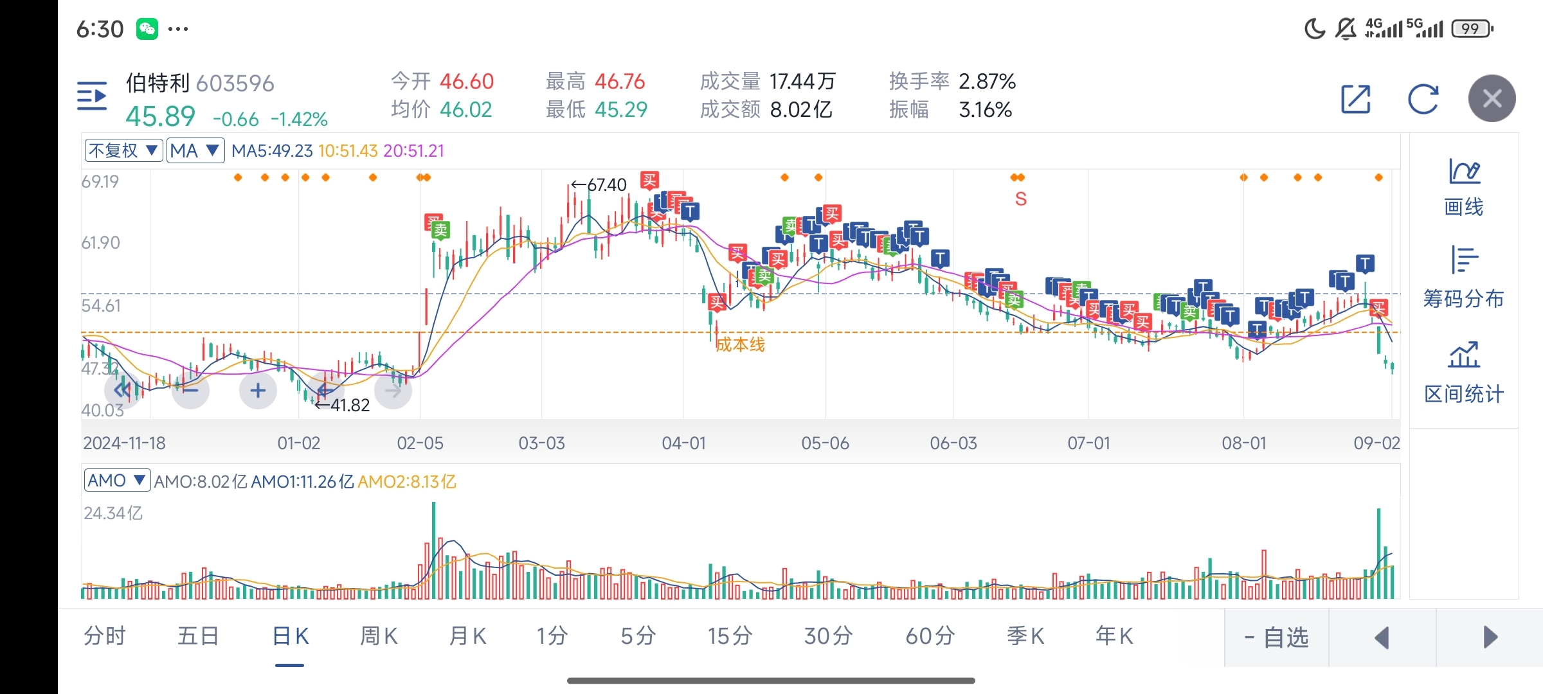This screenshot has width=1543, height=694.
Task: Switch to 1分 one-minute tab
Action: pyautogui.click(x=552, y=636)
